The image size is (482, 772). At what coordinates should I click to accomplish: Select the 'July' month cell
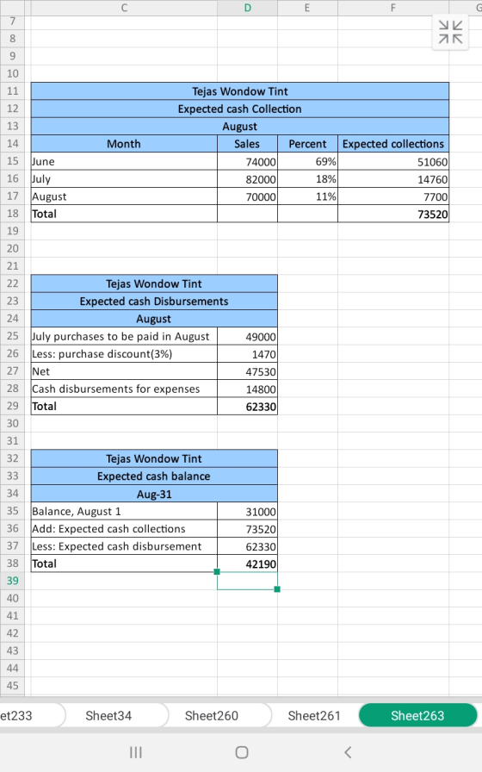(124, 178)
